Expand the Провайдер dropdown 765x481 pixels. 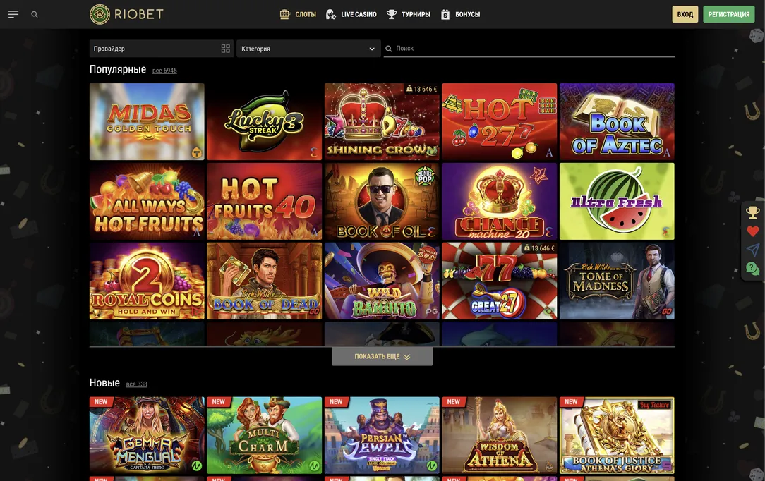pos(155,49)
